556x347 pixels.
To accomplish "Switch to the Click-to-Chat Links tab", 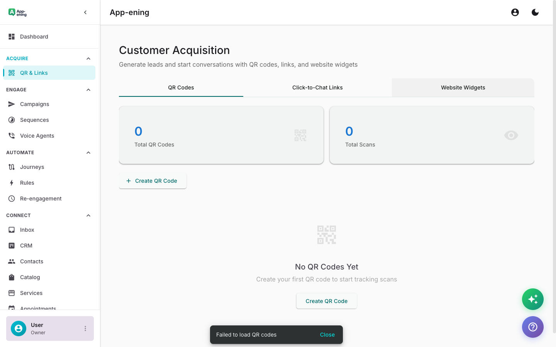I will point(317,88).
